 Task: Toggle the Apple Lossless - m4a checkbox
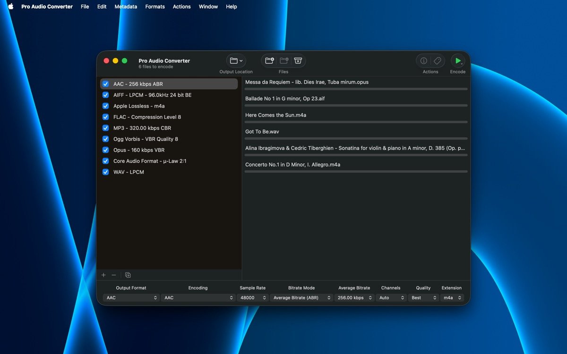(x=106, y=106)
